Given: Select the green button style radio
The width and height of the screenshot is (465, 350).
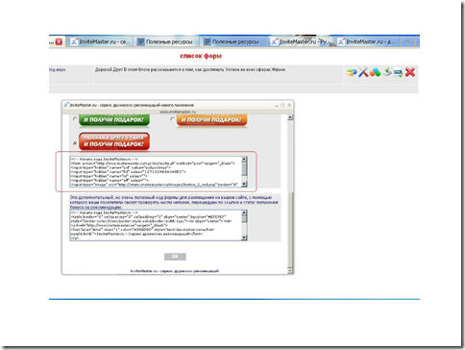Looking at the screenshot, I should pos(75,119).
